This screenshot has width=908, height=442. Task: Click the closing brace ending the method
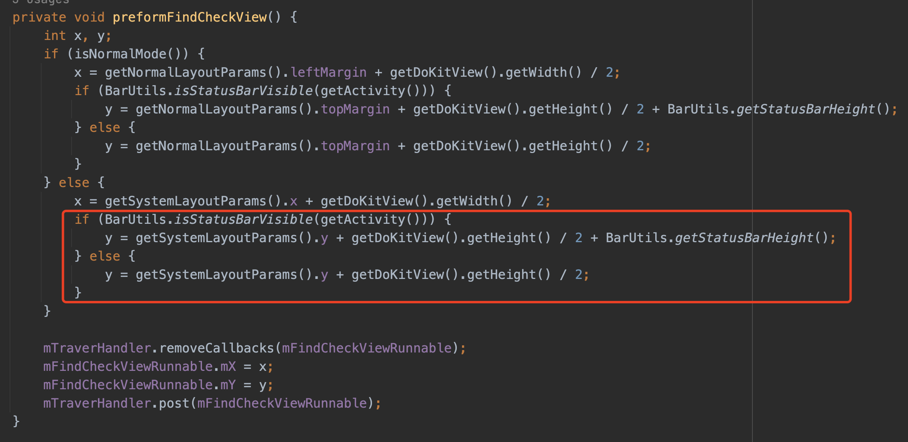(16, 421)
